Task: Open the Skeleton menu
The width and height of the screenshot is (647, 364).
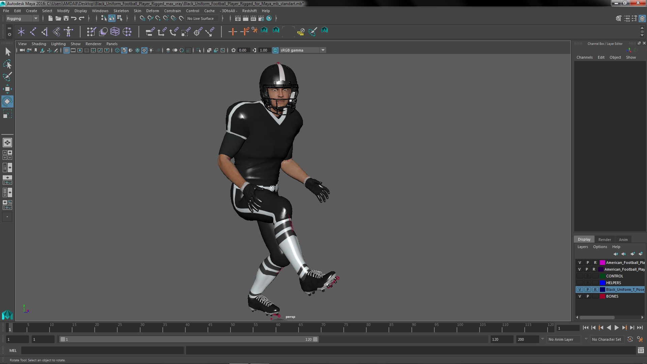Action: tap(121, 11)
